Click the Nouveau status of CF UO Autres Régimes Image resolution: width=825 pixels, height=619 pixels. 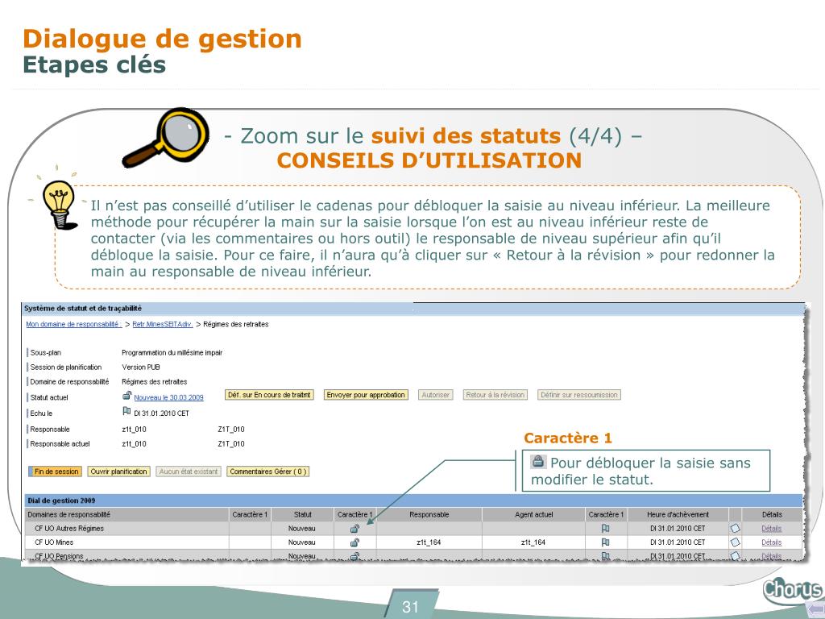pos(302,529)
